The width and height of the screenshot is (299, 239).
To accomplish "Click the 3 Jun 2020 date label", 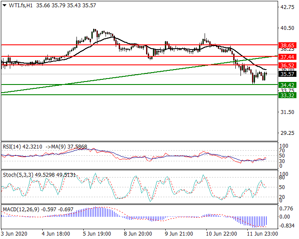I will click(14, 233).
